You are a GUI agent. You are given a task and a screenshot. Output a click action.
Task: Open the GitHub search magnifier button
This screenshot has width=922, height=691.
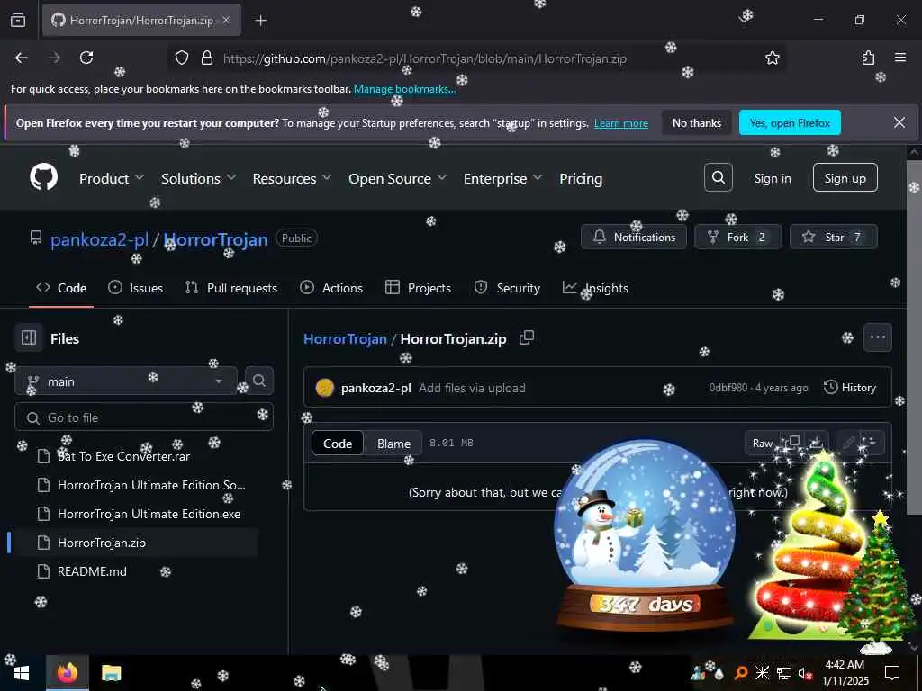click(718, 177)
